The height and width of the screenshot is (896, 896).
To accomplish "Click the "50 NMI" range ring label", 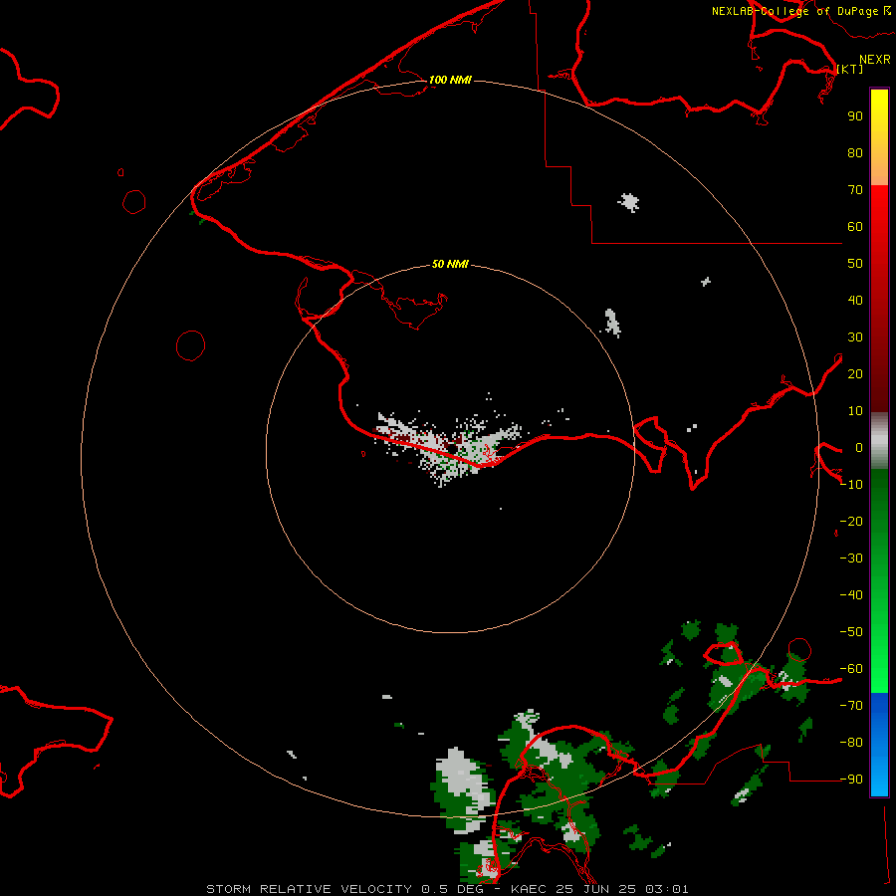I will (x=450, y=264).
